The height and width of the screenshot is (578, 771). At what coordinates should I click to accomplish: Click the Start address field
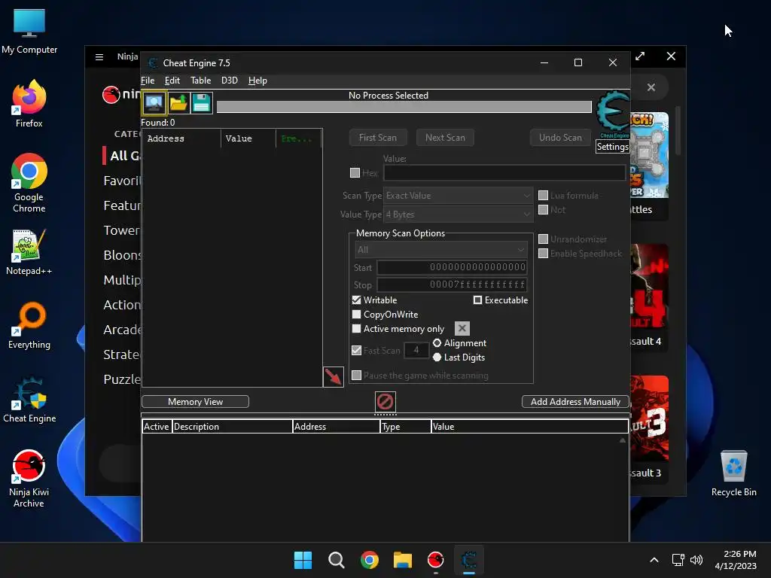click(452, 267)
